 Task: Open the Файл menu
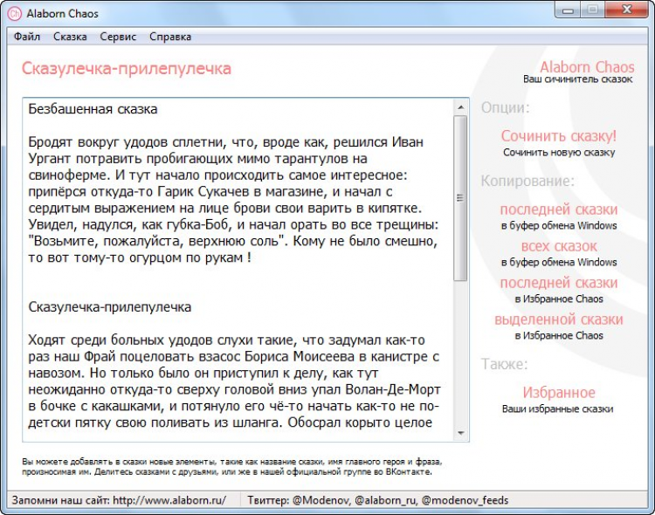click(x=27, y=37)
